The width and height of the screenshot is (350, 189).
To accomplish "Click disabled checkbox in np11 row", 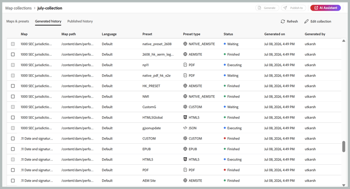I will 13,65.
